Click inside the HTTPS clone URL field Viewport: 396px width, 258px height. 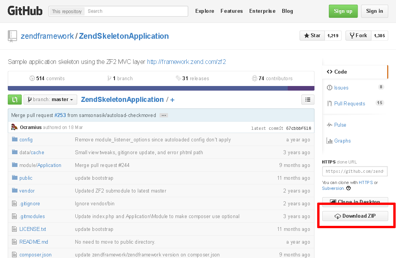tap(354, 171)
